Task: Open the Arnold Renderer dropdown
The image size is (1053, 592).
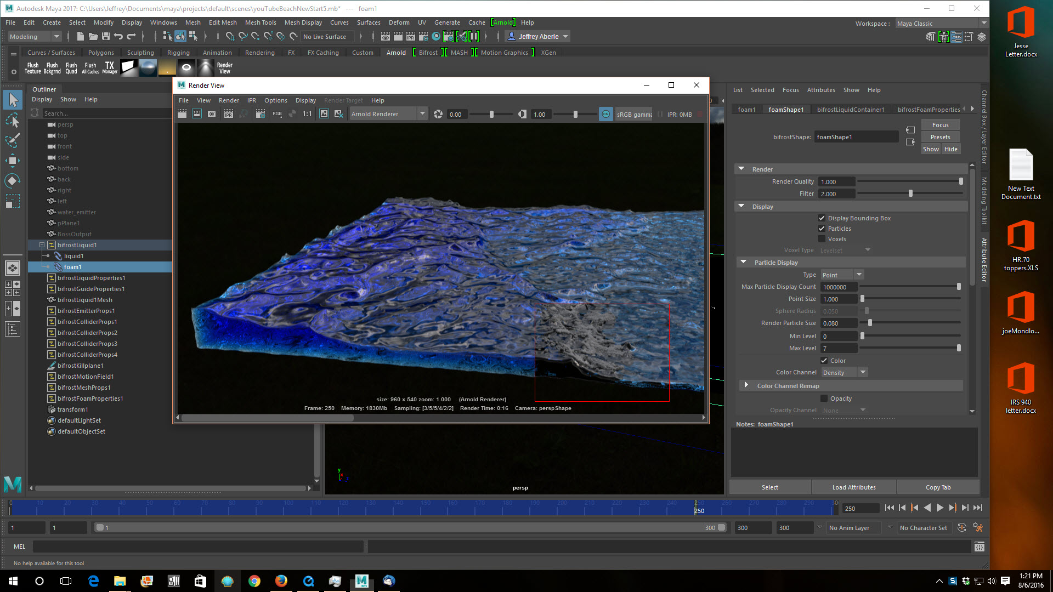Action: pos(422,113)
